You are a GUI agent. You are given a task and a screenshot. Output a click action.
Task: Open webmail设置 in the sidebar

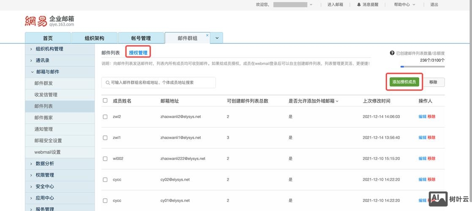60,152
